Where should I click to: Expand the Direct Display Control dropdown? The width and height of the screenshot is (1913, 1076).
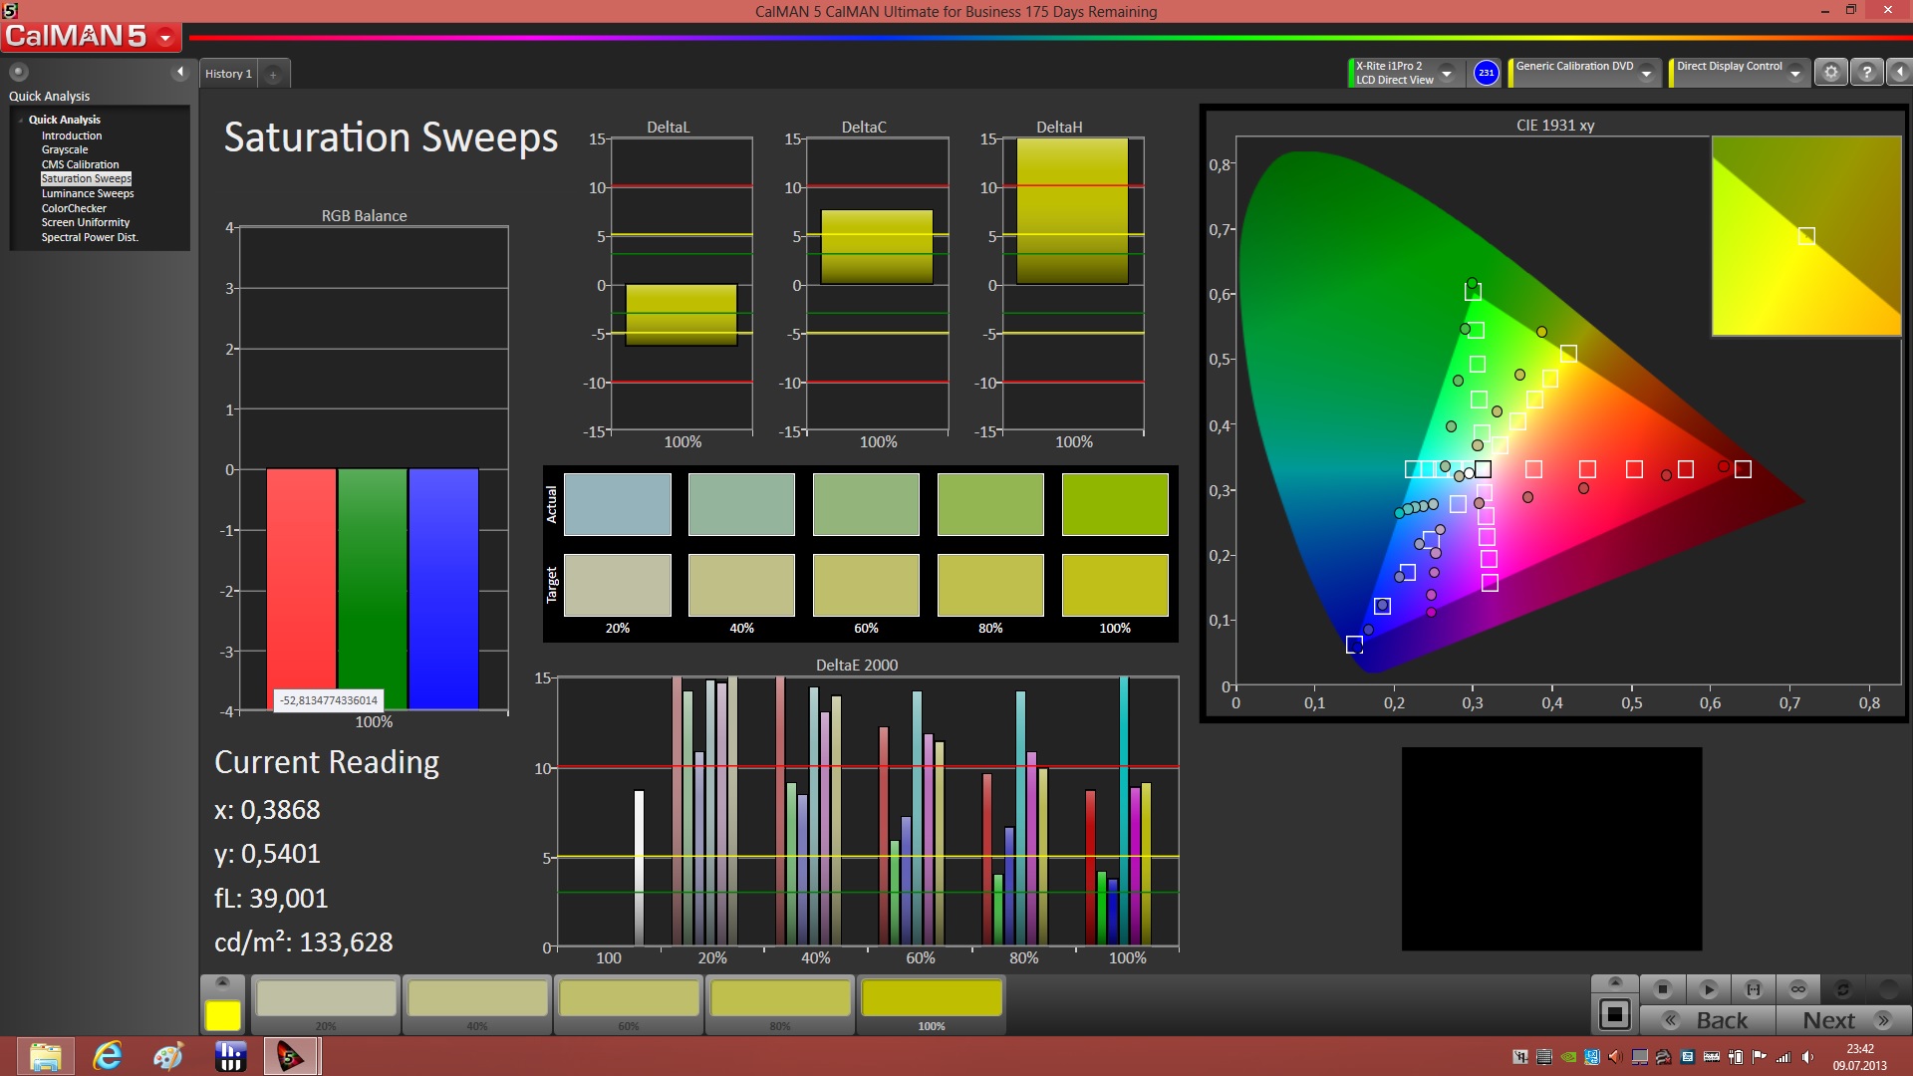click(1795, 74)
